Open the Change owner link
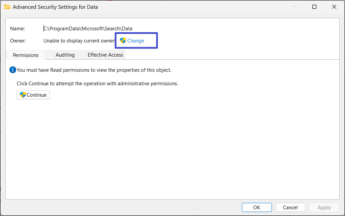345x216 pixels. tap(136, 41)
